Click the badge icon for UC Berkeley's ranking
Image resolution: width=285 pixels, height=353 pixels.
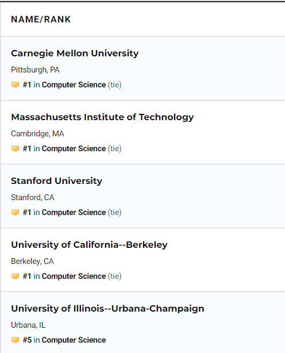tap(16, 276)
